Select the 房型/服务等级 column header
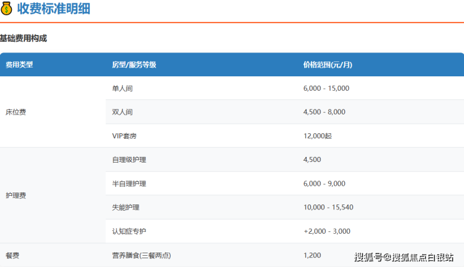Viewport: 464px width, 267px height. point(134,64)
